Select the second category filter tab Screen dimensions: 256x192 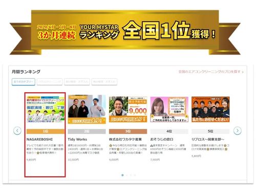point(50,82)
